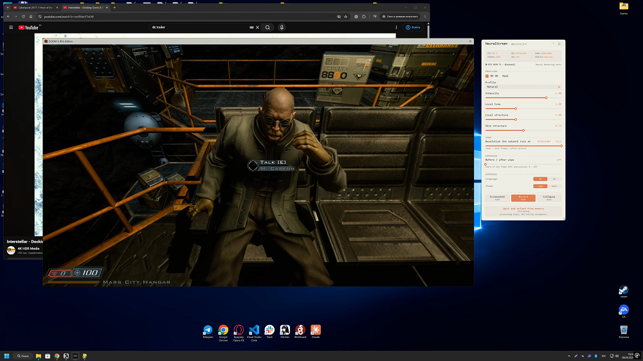Open Google Chrome from the desktop dock

click(223, 332)
